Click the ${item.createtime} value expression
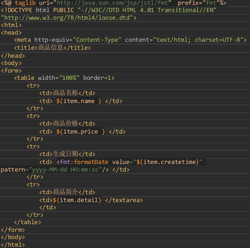The image size is (250, 248). [168, 162]
